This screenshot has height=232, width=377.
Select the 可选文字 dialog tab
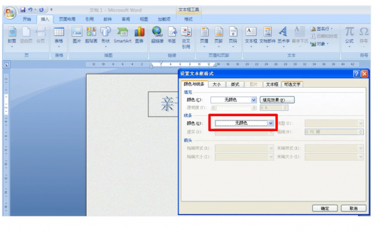(x=292, y=85)
